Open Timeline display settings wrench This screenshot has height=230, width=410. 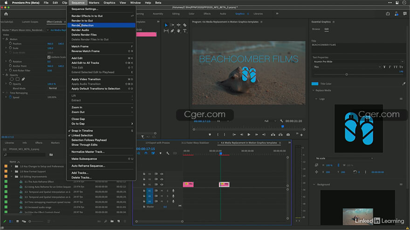coord(168,153)
